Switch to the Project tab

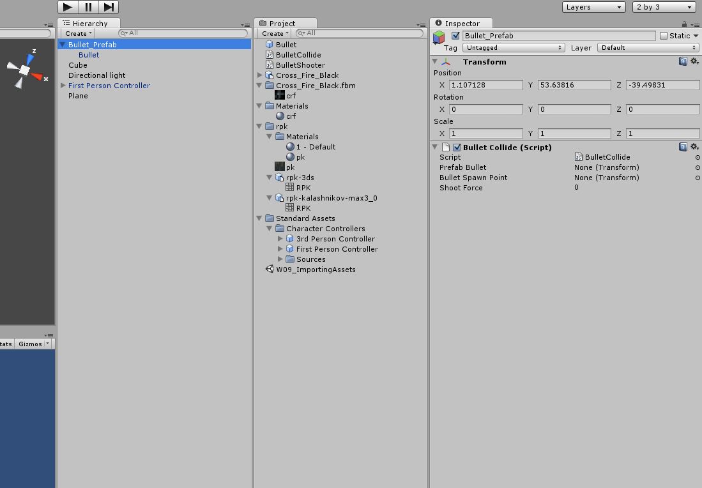(281, 22)
